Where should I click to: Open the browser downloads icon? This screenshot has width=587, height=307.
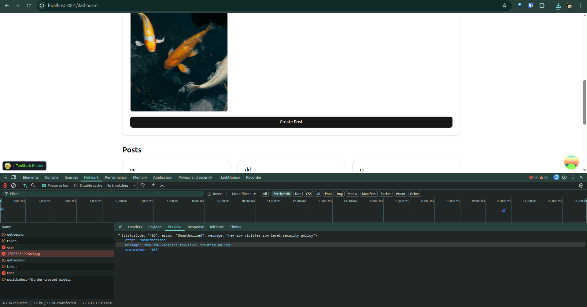click(x=558, y=6)
